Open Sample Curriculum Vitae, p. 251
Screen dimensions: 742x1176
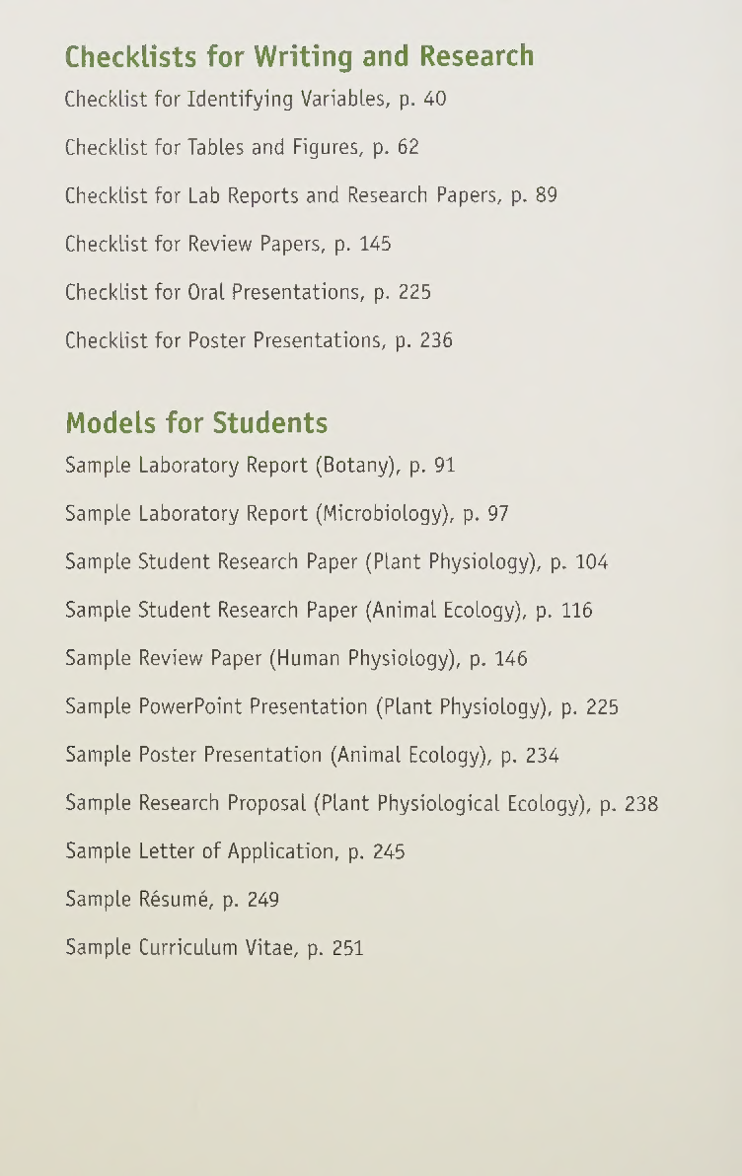point(214,948)
